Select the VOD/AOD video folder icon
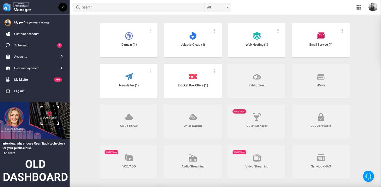 [x=129, y=158]
